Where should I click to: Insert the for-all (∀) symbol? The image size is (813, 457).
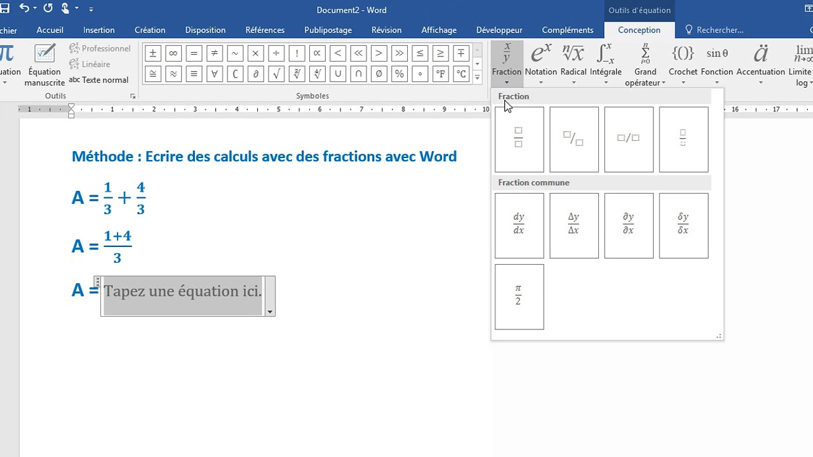click(x=215, y=74)
